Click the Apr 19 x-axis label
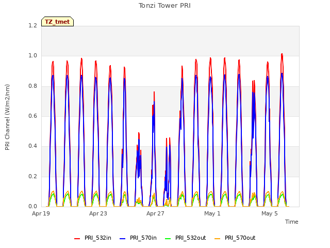This screenshot has height=248, width=330. 41,213
